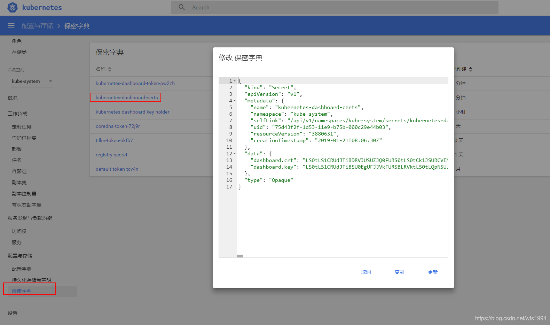Collapse the JSON root object on line 1

pos(235,81)
